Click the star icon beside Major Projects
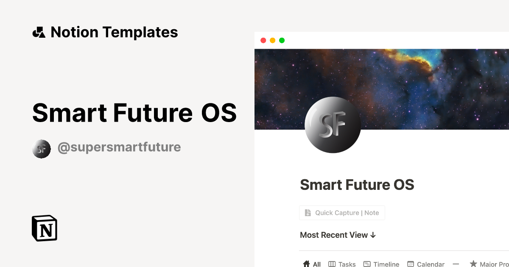The height and width of the screenshot is (267, 509). [474, 264]
